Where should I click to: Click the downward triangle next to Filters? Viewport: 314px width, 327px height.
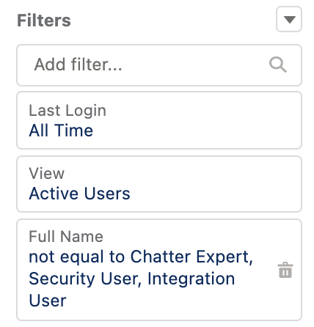(289, 20)
